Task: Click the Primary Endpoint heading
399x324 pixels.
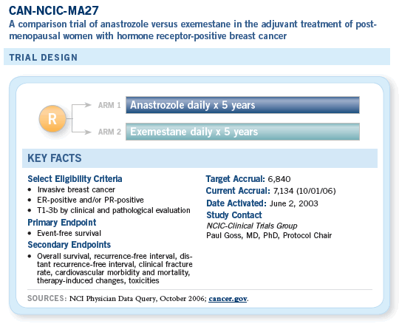Action: click(62, 223)
